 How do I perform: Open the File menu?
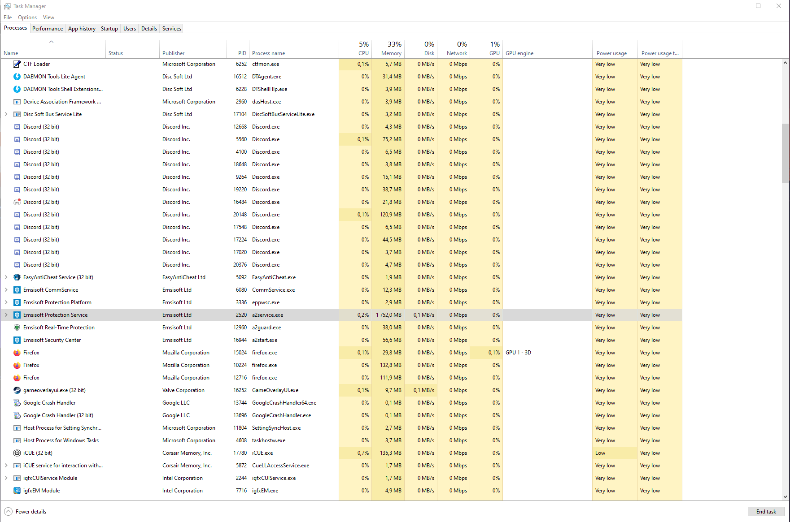[x=8, y=17]
